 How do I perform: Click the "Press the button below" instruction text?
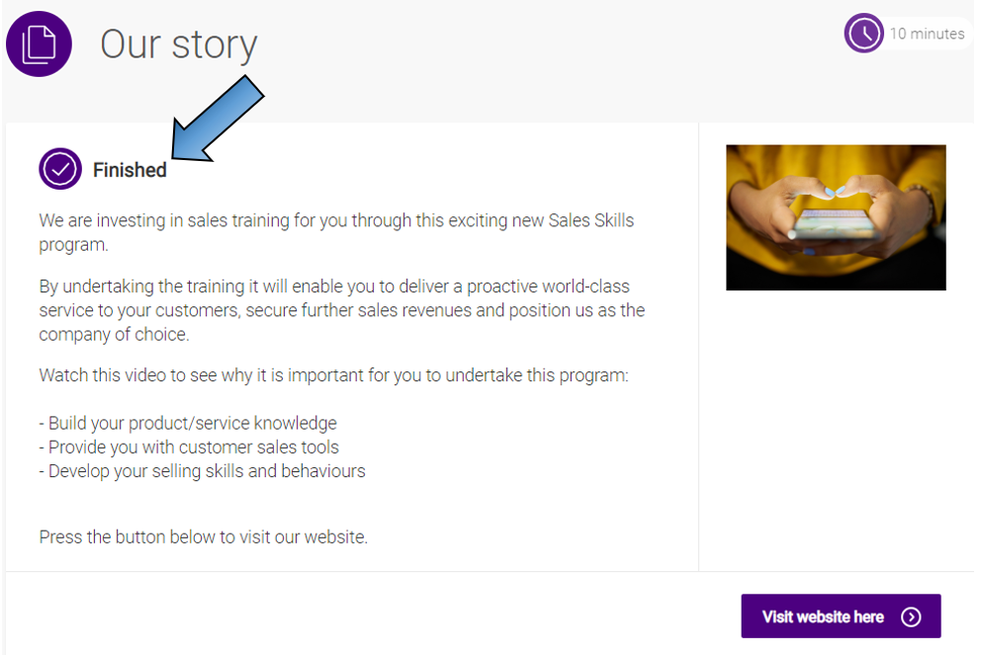coord(203,537)
